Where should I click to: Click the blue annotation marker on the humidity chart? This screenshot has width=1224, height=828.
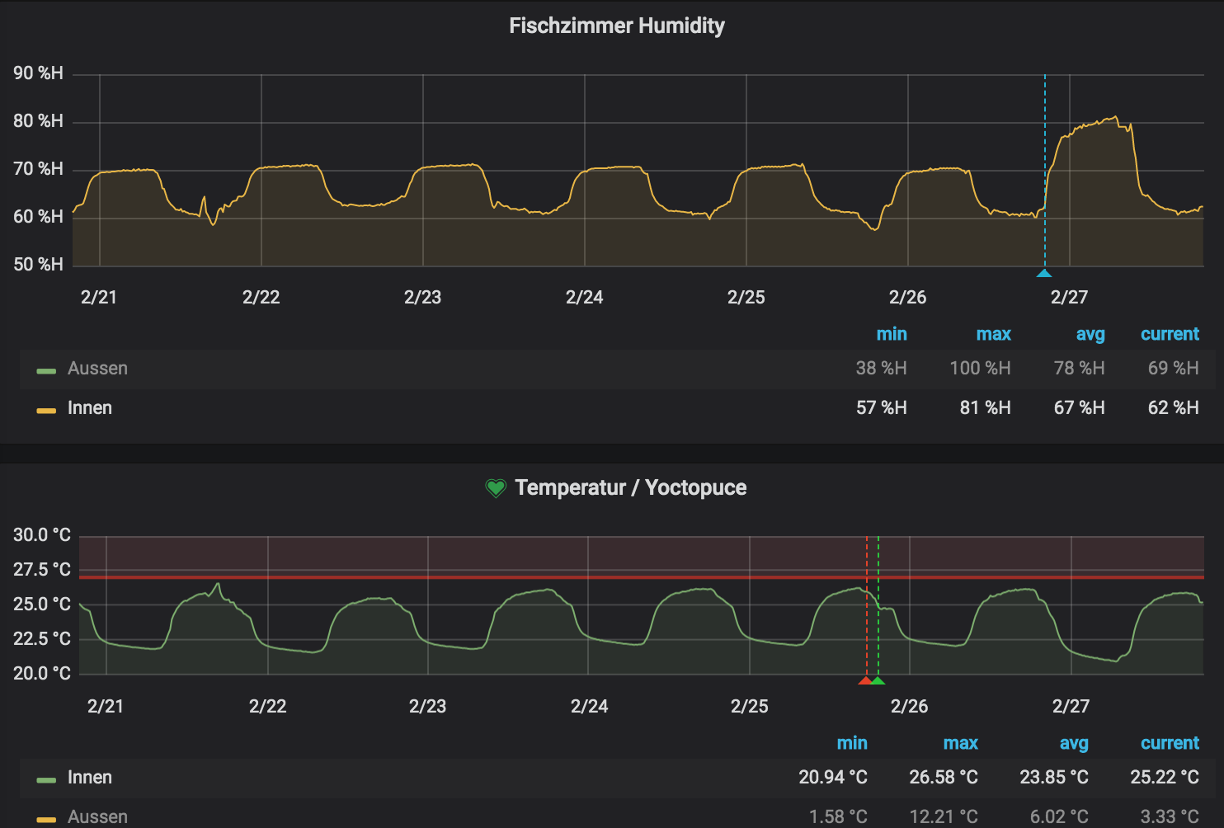point(1044,273)
